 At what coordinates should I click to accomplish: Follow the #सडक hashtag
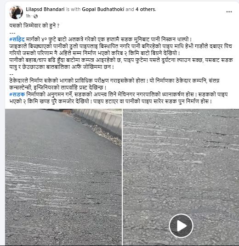pos(17,95)
